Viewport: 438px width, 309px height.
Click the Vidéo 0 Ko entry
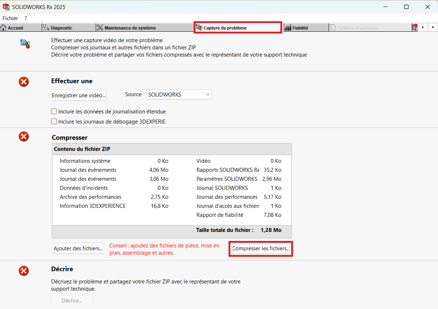pos(239,161)
